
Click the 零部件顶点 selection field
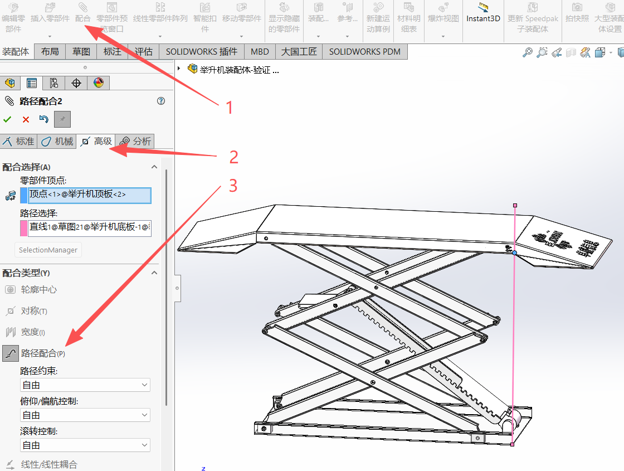pos(90,195)
